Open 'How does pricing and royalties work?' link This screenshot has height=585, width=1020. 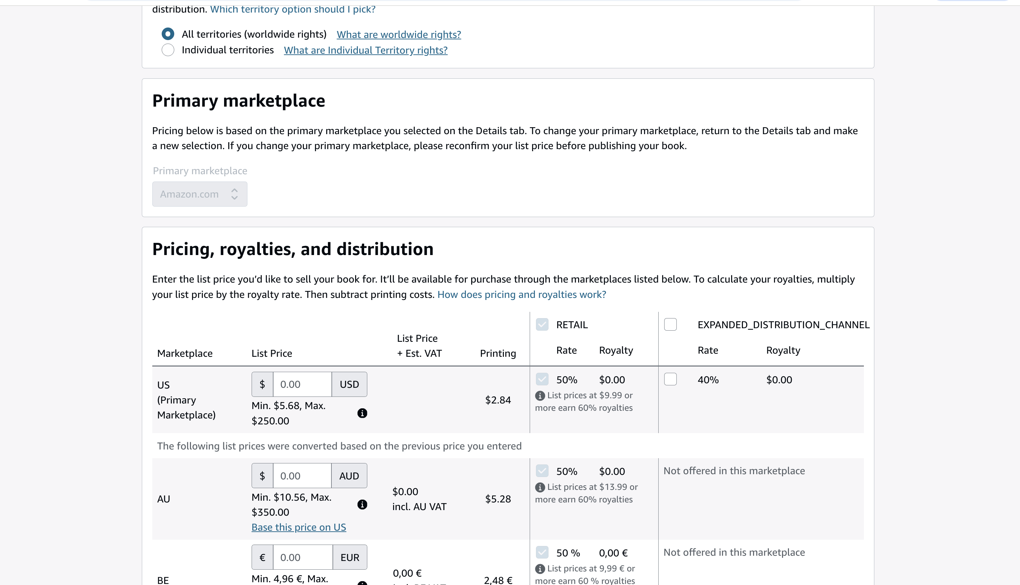[x=521, y=294]
